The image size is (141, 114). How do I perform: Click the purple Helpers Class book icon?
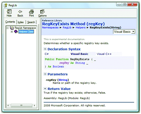(x=16, y=32)
